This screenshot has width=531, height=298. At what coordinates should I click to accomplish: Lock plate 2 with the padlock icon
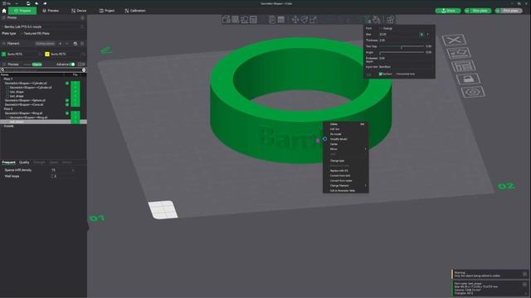click(x=468, y=79)
